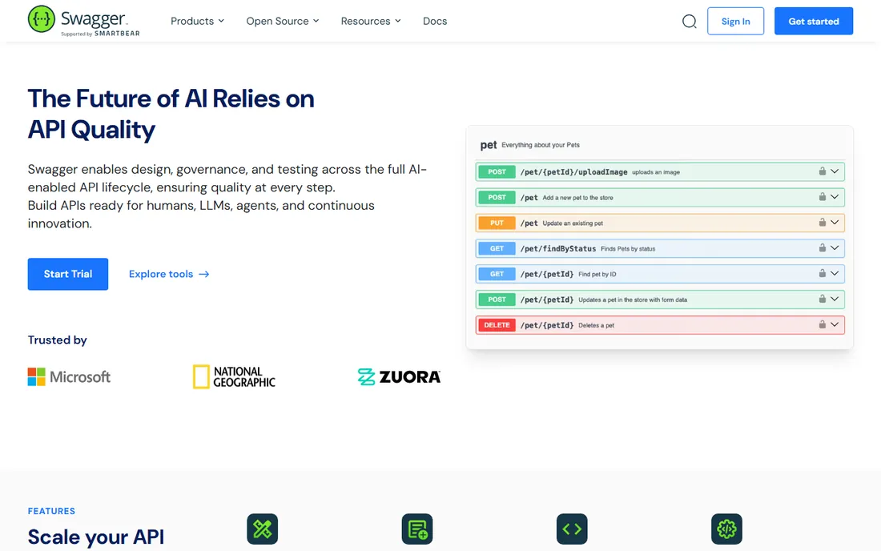Click 'Deletes a pet' description
The height and width of the screenshot is (551, 881).
tap(596, 325)
